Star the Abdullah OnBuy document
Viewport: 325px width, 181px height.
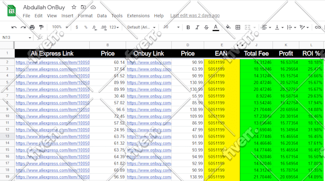pyautogui.click(x=74, y=7)
